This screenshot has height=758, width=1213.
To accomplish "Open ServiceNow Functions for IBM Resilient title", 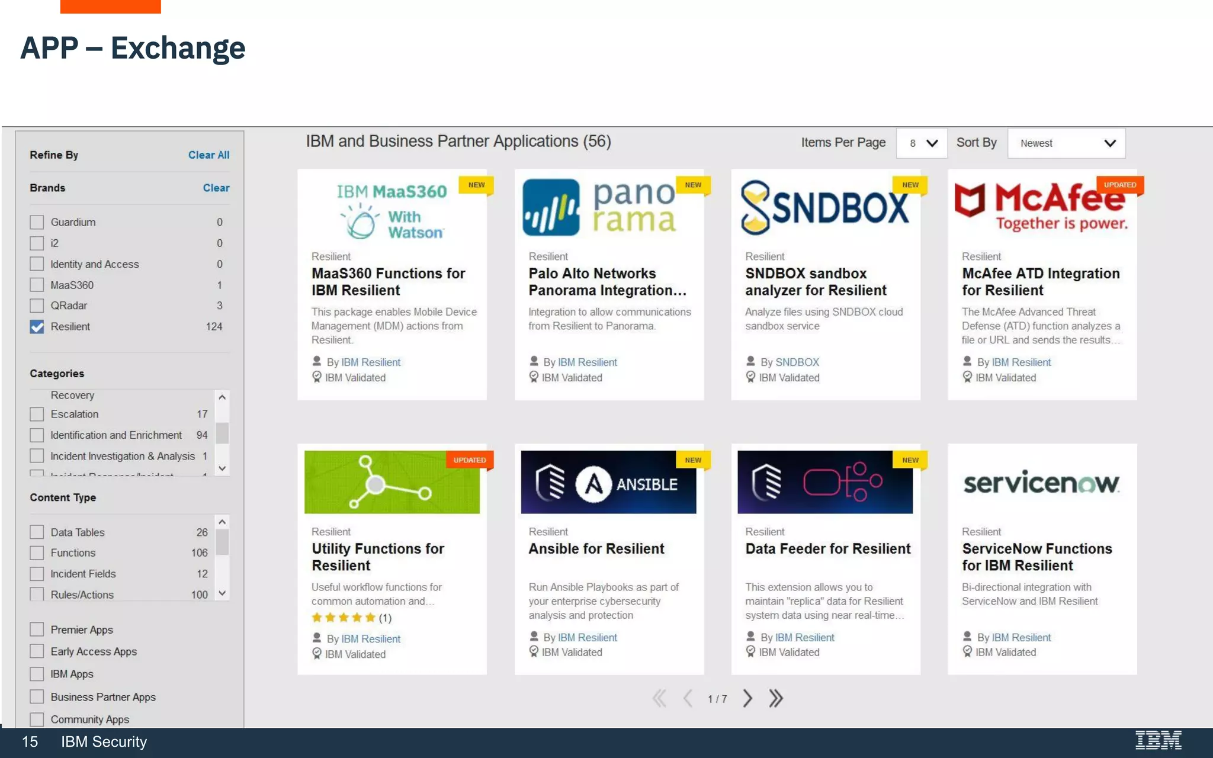I will (1037, 557).
